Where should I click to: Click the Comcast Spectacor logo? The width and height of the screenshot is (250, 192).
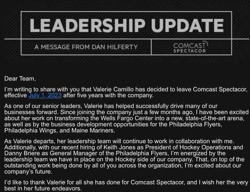pos(190,47)
